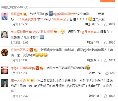Like the 减一人本尊 comment about dogs
The height and width of the screenshot is (101, 118).
[109, 96]
